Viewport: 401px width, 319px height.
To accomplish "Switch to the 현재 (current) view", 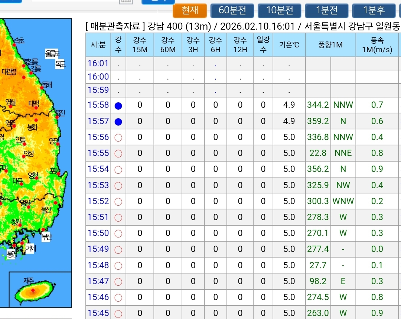I will [190, 10].
